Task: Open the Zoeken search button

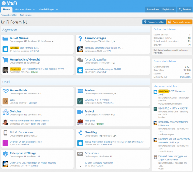Action: click(x=185, y=10)
